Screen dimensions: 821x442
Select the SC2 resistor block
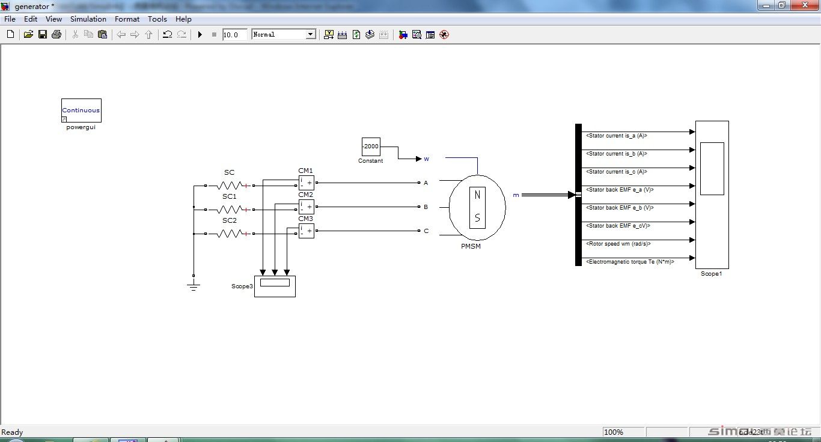pos(229,234)
